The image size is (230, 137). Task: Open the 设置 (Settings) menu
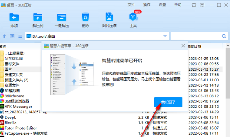tap(162, 5)
